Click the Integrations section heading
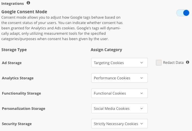This screenshot has width=192, height=131. (x=13, y=4)
